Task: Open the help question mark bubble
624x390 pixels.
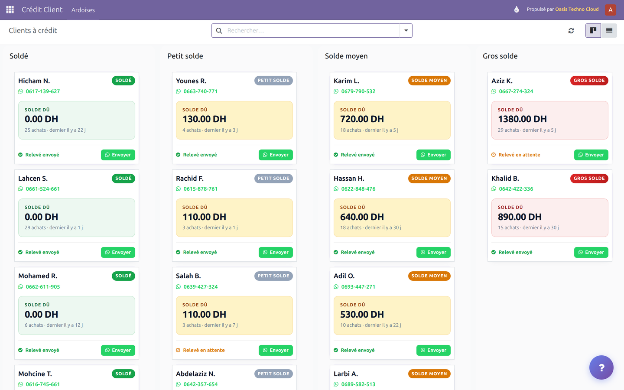Action: point(601,367)
